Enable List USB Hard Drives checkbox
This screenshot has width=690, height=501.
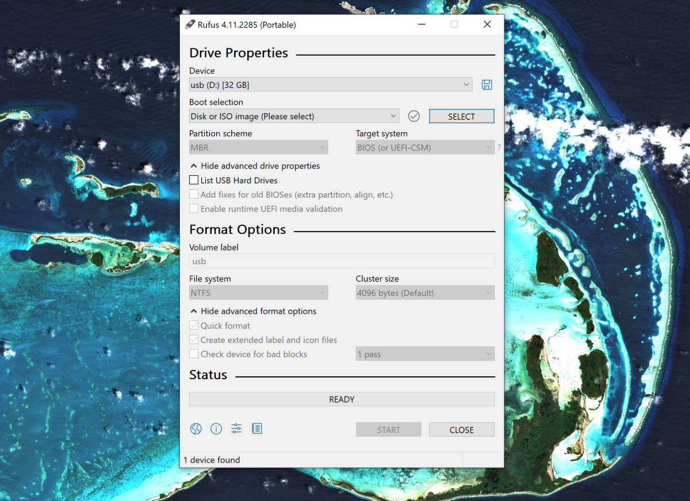[194, 180]
